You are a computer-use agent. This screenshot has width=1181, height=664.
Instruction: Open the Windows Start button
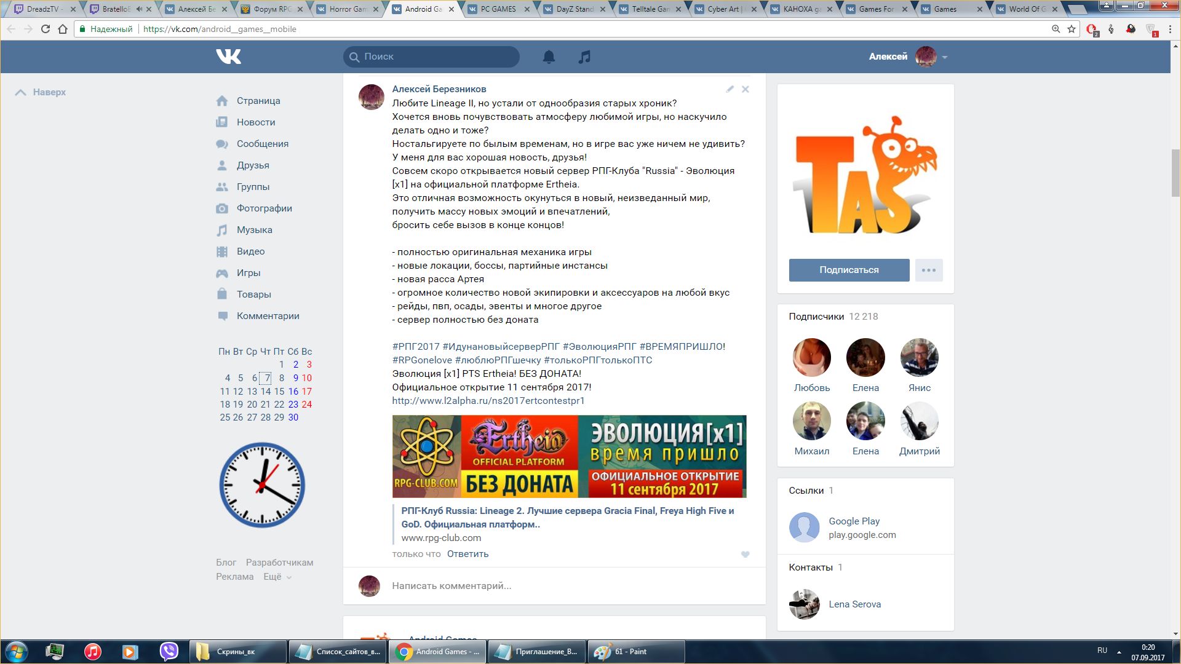pos(17,652)
